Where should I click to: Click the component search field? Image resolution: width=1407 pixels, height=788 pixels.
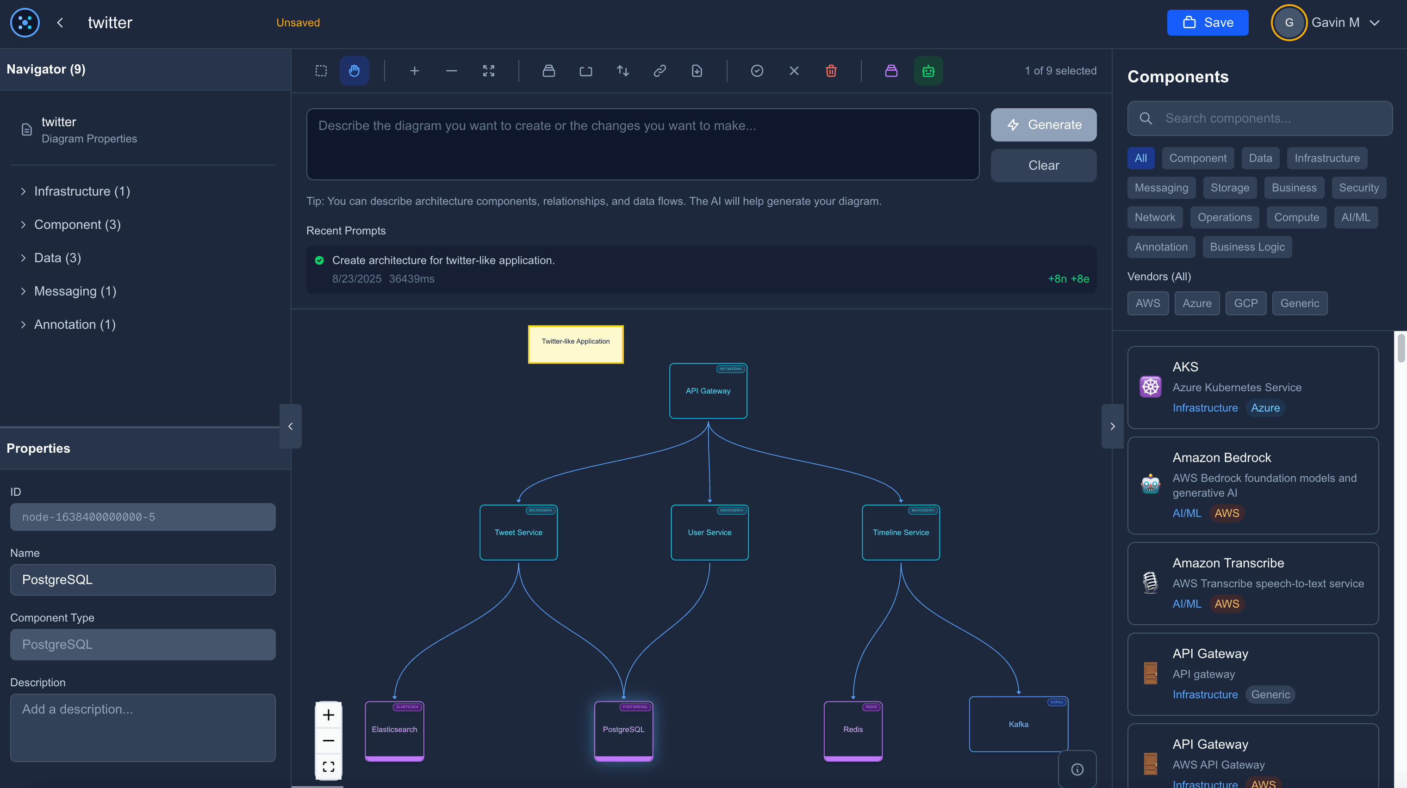1259,118
